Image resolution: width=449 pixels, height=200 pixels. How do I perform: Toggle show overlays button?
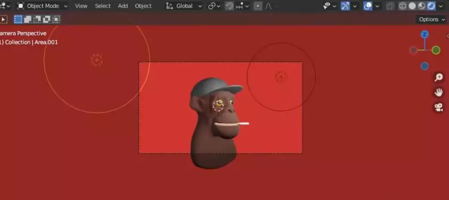tap(368, 6)
